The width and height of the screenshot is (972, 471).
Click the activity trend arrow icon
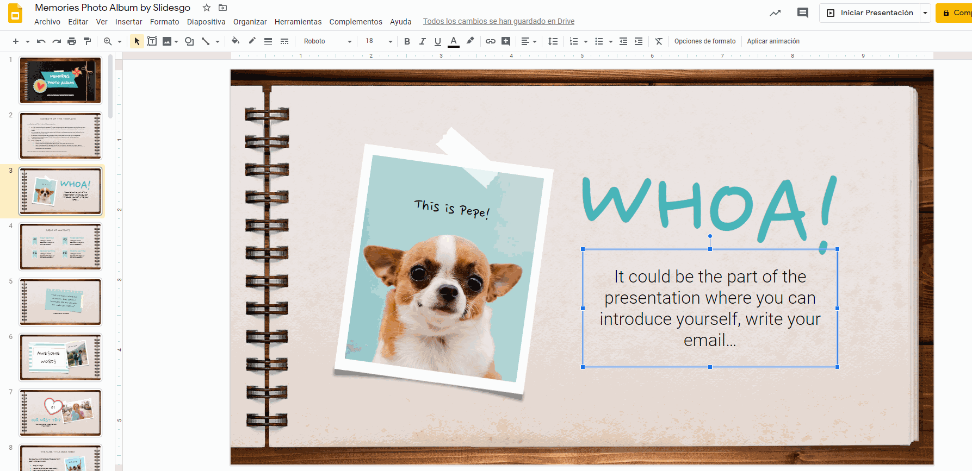point(775,12)
